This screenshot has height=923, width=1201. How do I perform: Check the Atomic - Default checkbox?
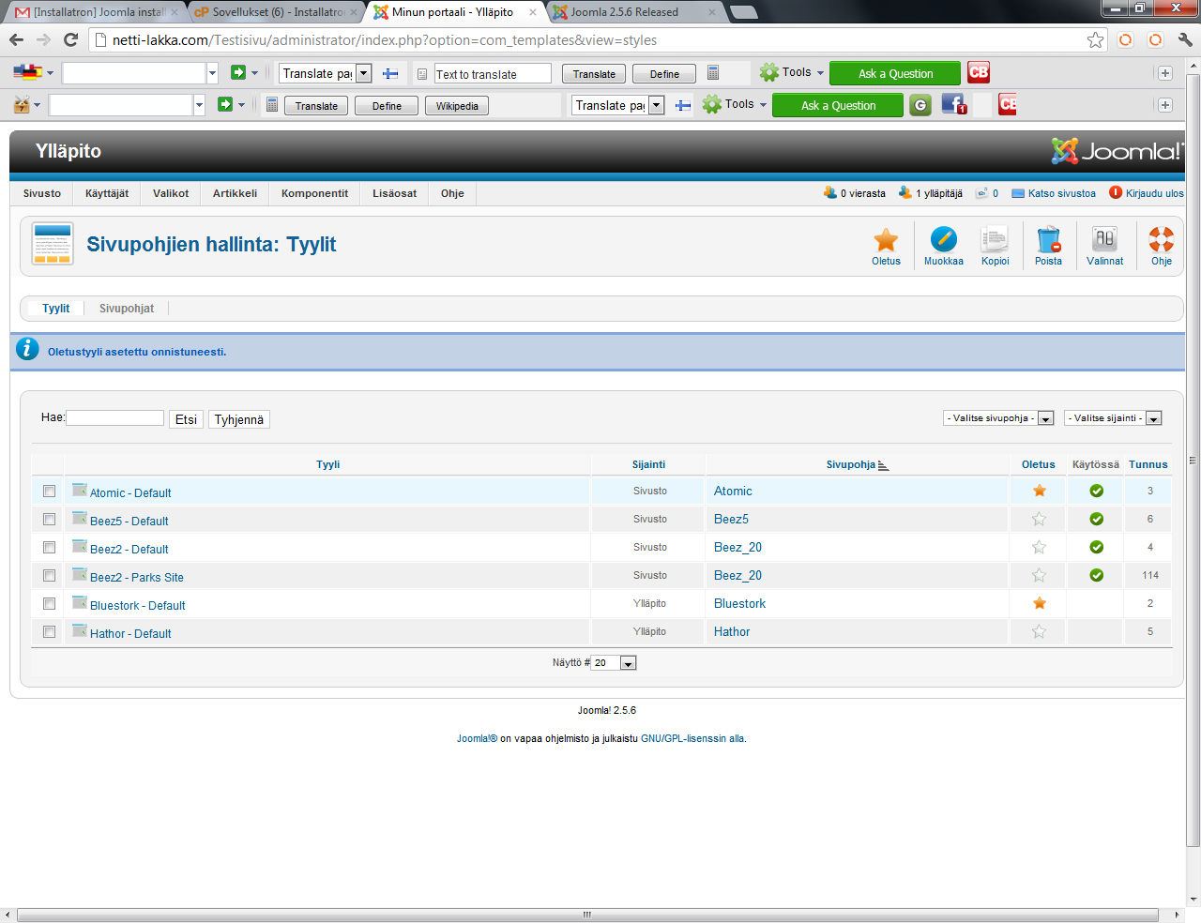50,491
